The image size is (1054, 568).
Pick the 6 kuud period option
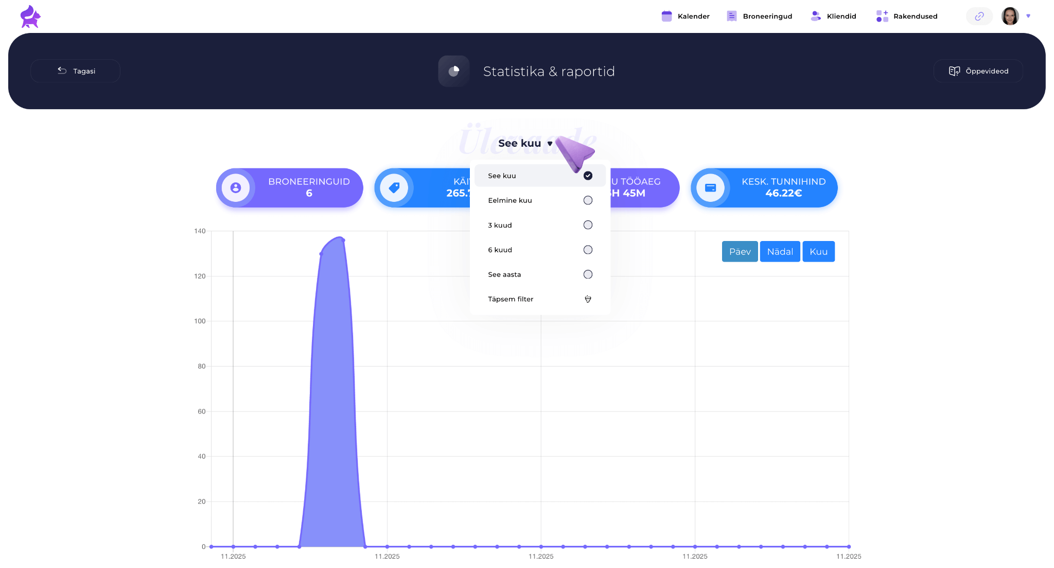[x=588, y=250]
